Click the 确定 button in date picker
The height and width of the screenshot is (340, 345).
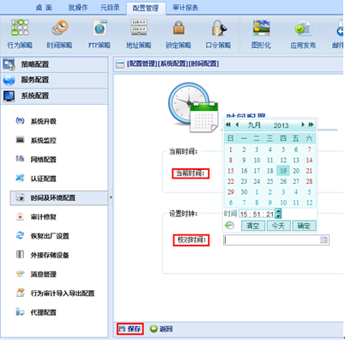coord(304,226)
